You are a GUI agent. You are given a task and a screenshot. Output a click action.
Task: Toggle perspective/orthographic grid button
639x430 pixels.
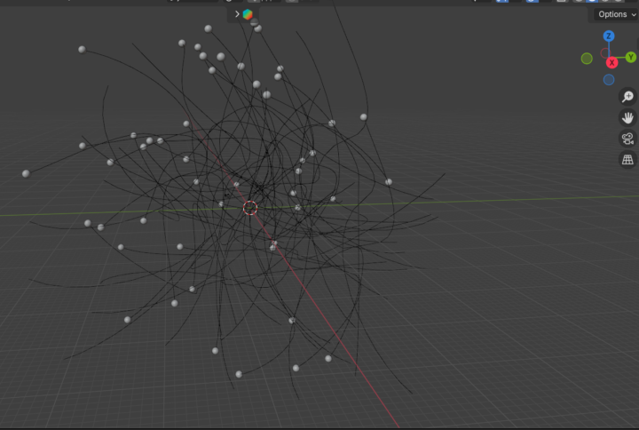627,160
